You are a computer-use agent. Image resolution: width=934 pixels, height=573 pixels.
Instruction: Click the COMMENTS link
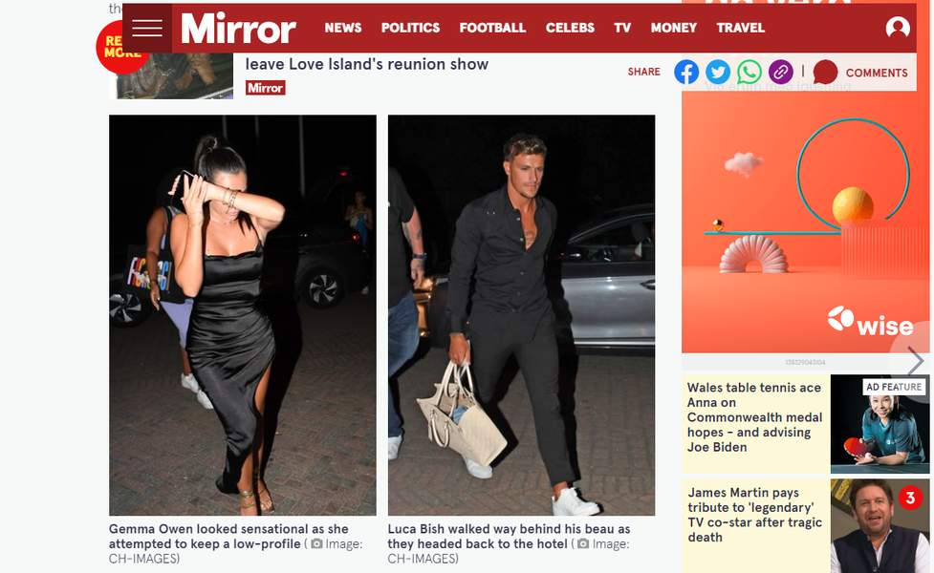(877, 73)
